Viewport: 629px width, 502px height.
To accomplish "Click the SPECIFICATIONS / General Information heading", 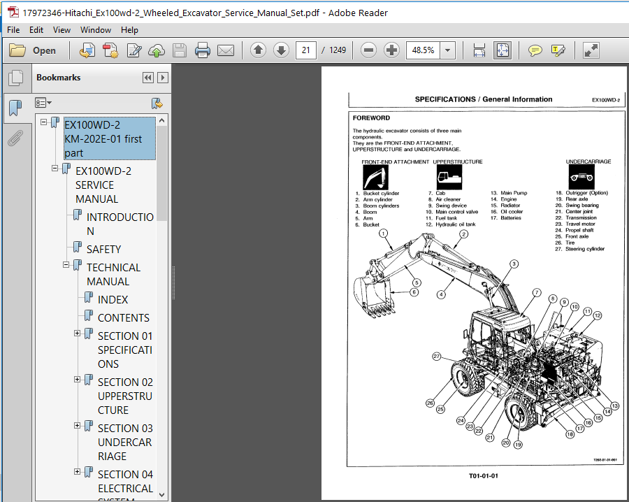I will [x=484, y=99].
